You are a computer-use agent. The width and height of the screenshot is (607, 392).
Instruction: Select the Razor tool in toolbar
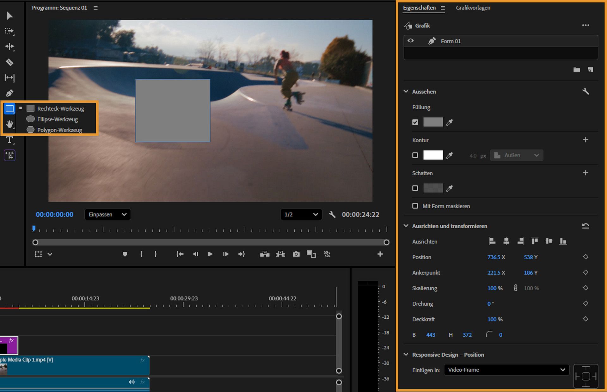tap(9, 62)
